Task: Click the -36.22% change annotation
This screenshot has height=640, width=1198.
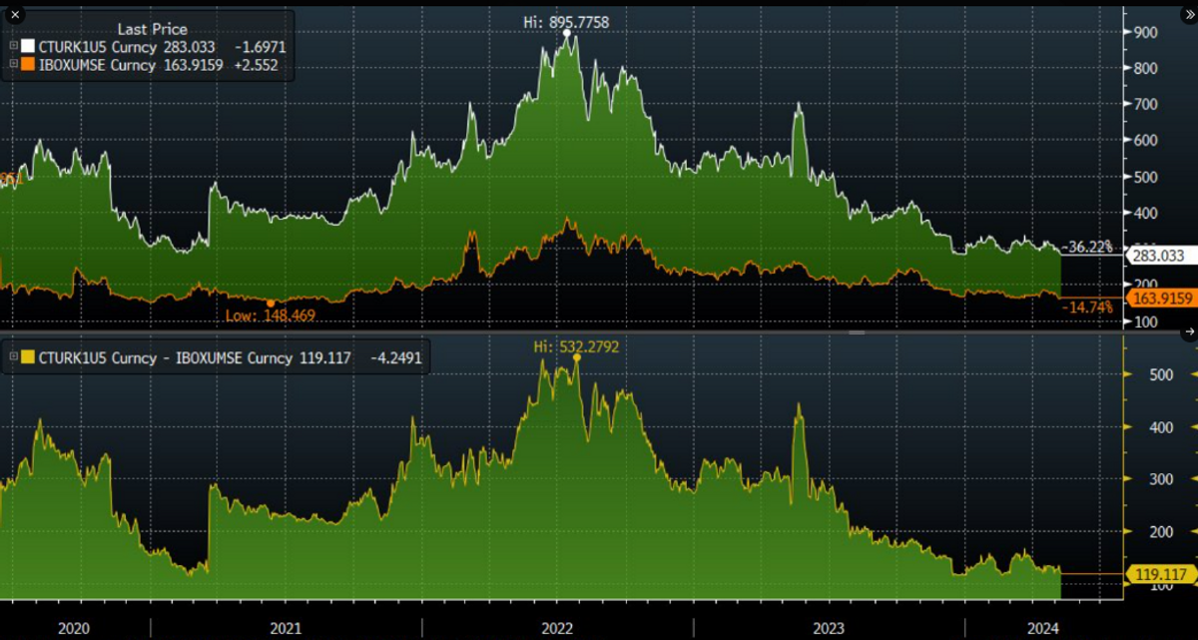Action: (x=1089, y=247)
